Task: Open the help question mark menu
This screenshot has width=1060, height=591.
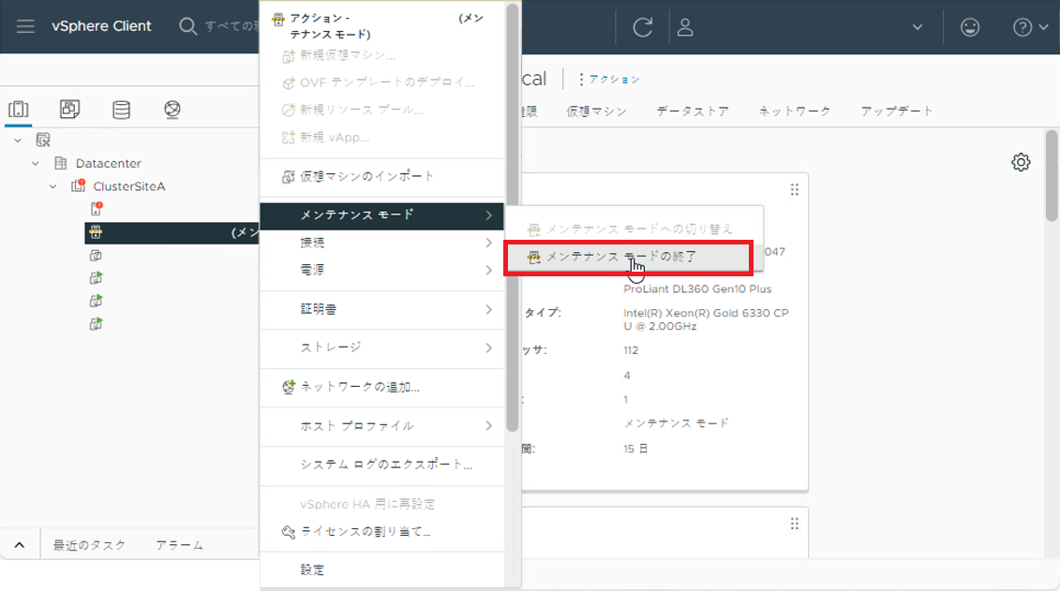Action: click(1030, 27)
